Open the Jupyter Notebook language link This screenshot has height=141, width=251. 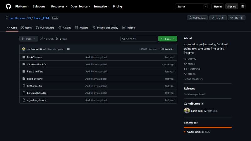coord(197,132)
